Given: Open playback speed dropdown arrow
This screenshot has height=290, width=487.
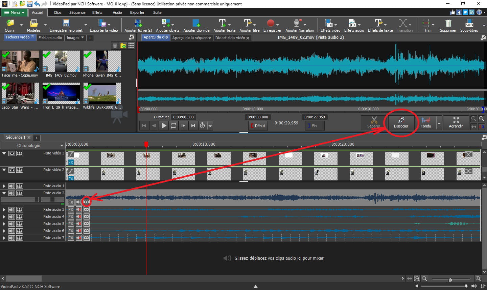Looking at the screenshot, I should [210, 126].
